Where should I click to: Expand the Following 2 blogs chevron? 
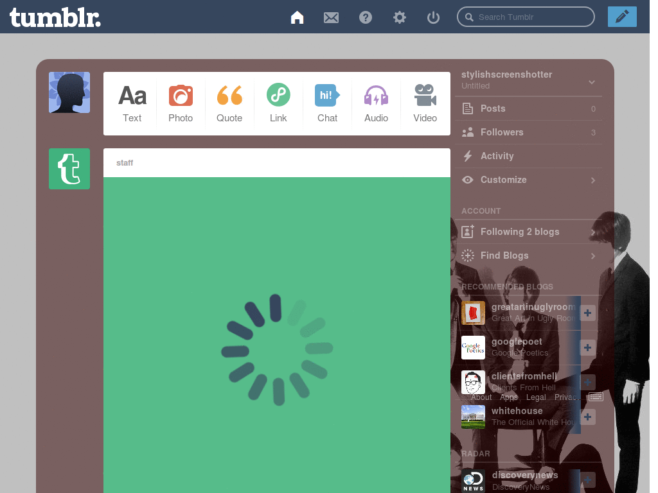pyautogui.click(x=593, y=232)
